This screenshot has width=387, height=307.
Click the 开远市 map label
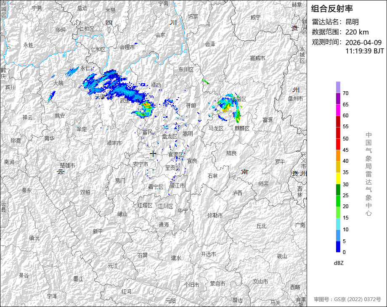[208, 254]
